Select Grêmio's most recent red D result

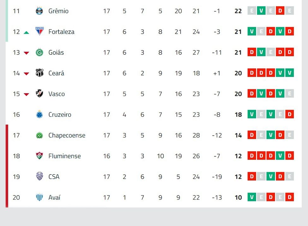click(x=280, y=10)
